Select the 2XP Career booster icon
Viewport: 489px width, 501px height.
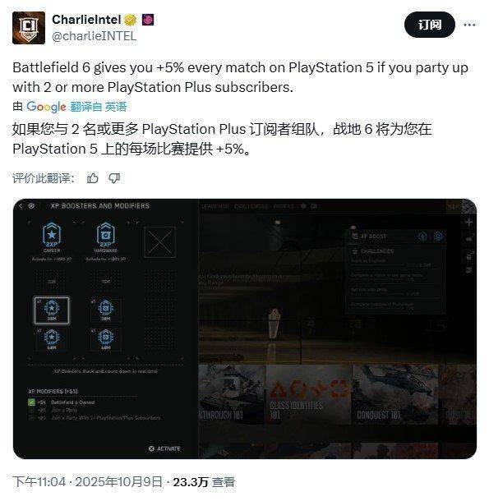(52, 237)
